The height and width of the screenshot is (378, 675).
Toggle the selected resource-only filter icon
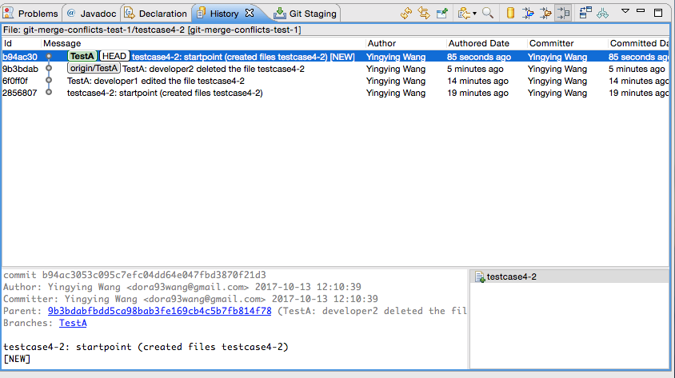pyautogui.click(x=564, y=14)
